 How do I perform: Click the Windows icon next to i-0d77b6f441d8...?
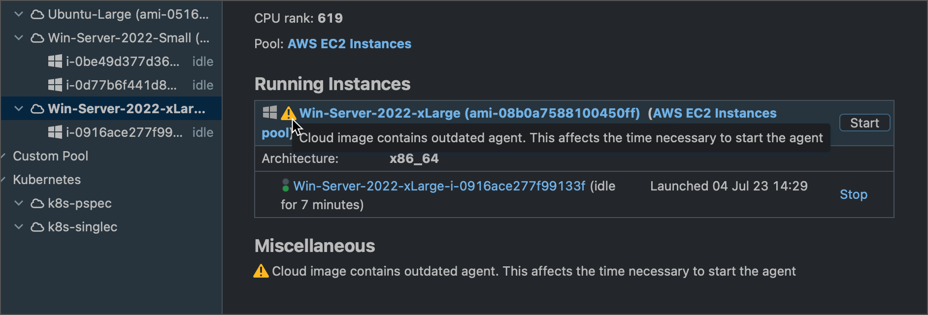(54, 85)
